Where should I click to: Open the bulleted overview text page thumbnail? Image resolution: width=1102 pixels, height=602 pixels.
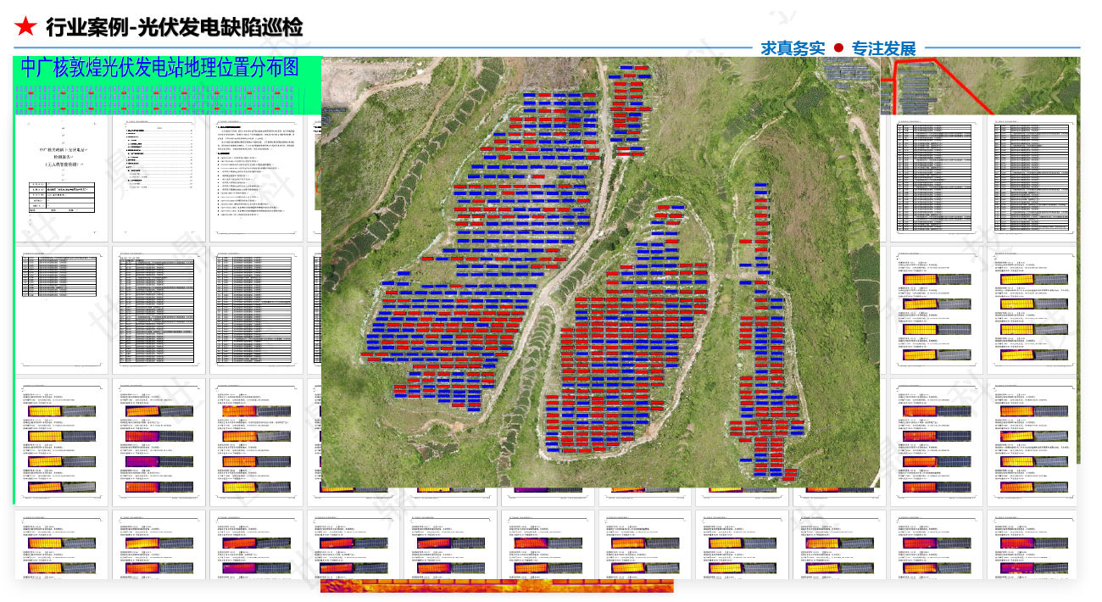tap(259, 178)
